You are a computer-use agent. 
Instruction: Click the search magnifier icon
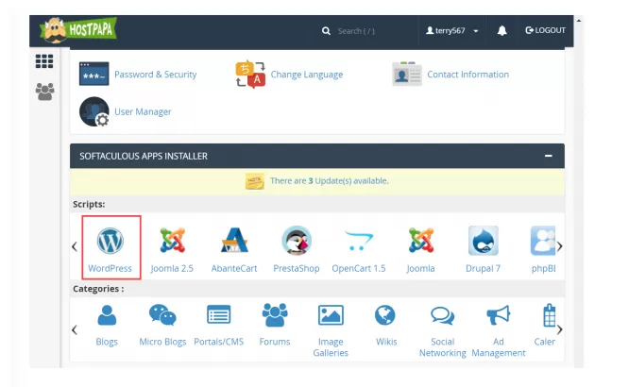(326, 31)
